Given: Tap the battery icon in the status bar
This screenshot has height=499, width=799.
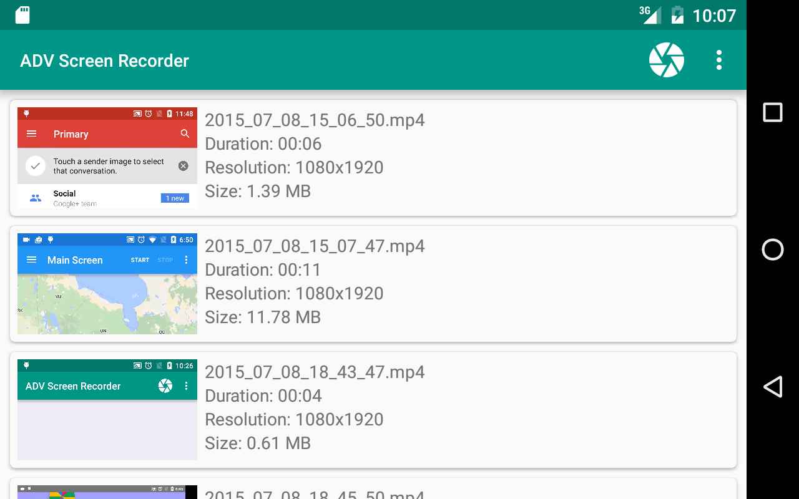Looking at the screenshot, I should [x=678, y=14].
